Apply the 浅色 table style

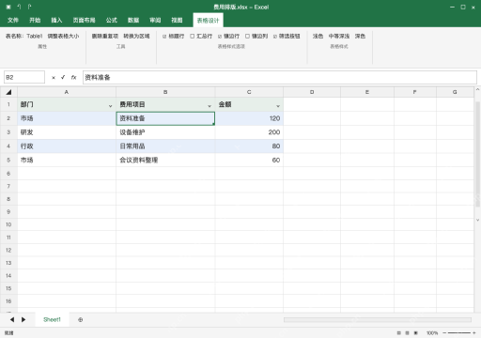coord(318,36)
